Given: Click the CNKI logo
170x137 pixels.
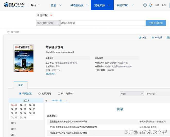Looking at the screenshot, I should pyautogui.click(x=14, y=5).
